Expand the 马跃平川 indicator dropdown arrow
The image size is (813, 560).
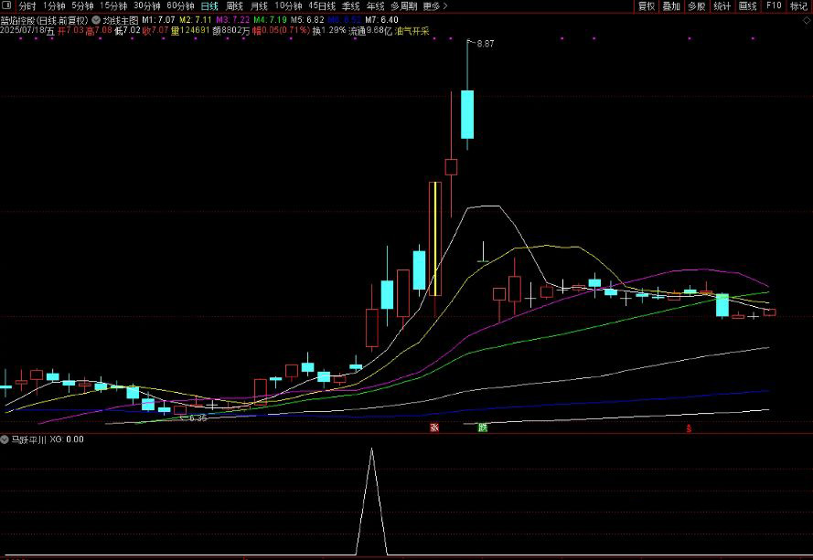point(5,439)
